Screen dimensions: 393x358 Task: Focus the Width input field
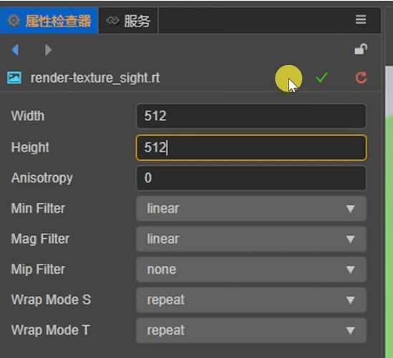click(251, 116)
